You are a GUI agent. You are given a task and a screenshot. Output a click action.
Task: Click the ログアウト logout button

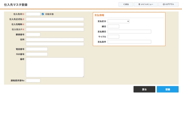[x=168, y=5]
